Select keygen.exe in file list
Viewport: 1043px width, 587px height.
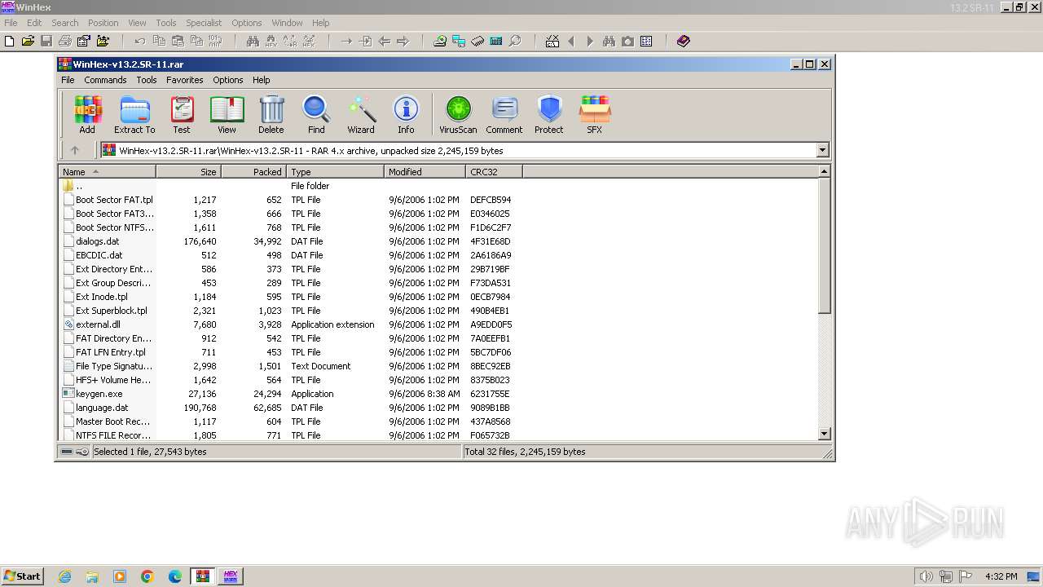[99, 394]
